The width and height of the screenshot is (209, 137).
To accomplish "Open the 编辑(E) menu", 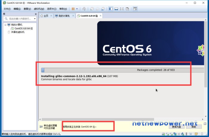I will [17, 9].
